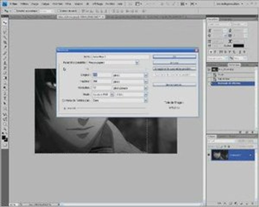Select the Shape tool
Screen dimensions: 259x207
(5, 108)
